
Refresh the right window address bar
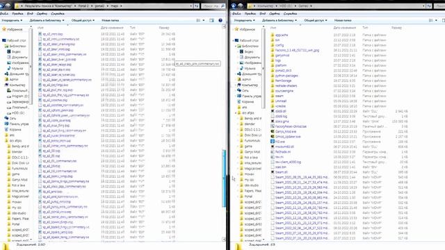(x=429, y=6)
